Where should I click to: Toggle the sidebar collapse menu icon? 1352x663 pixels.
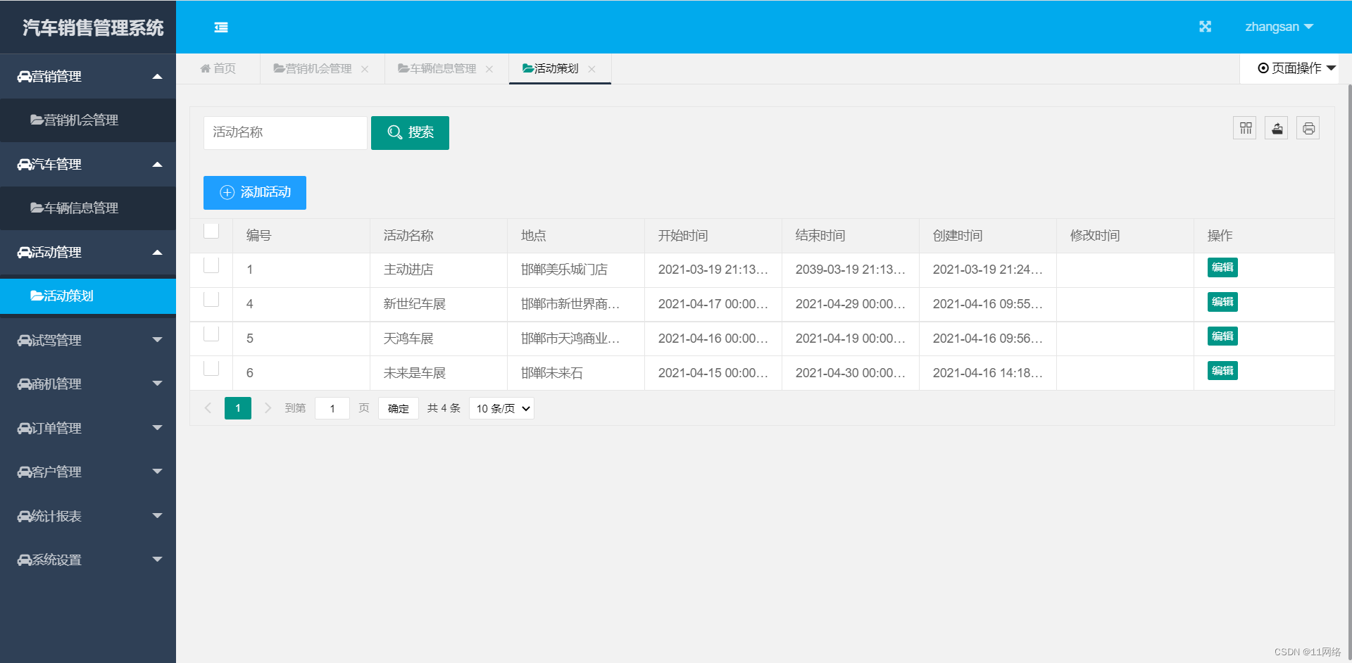pos(221,27)
